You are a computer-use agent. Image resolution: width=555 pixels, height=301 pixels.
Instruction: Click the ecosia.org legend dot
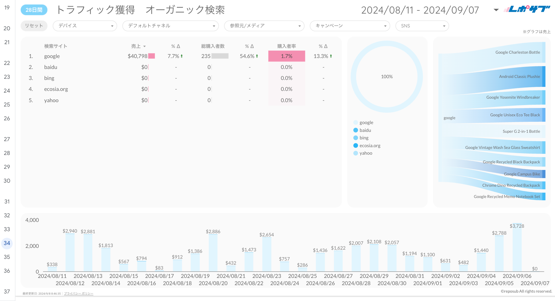[355, 145]
